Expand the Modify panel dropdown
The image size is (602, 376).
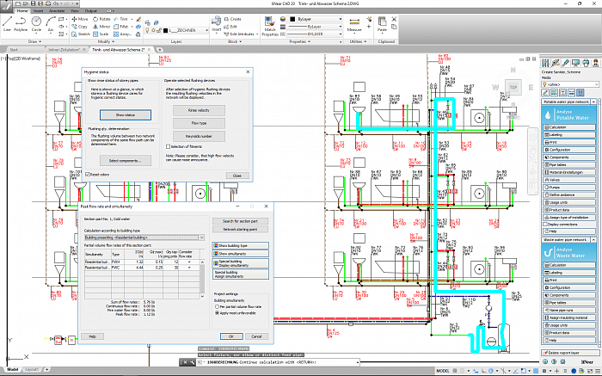coord(106,41)
